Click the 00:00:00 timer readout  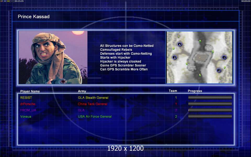click(246, 1)
